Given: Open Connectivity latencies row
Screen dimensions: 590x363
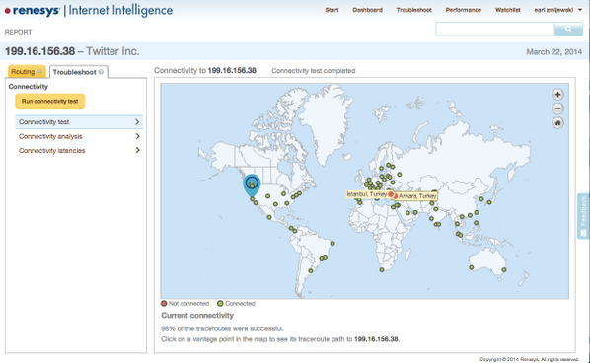Looking at the screenshot, I should 79,151.
